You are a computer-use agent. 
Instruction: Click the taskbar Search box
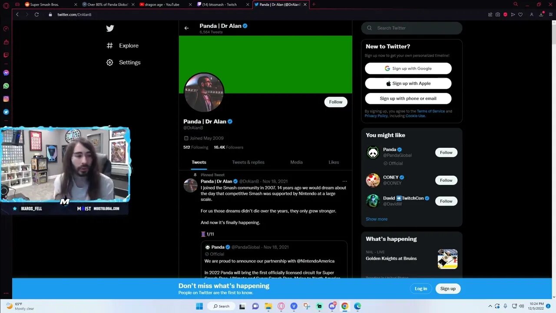[221, 306]
